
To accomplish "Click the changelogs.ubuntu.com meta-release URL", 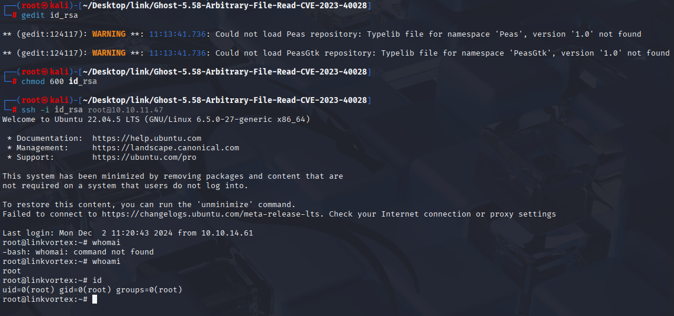I will click(x=212, y=214).
